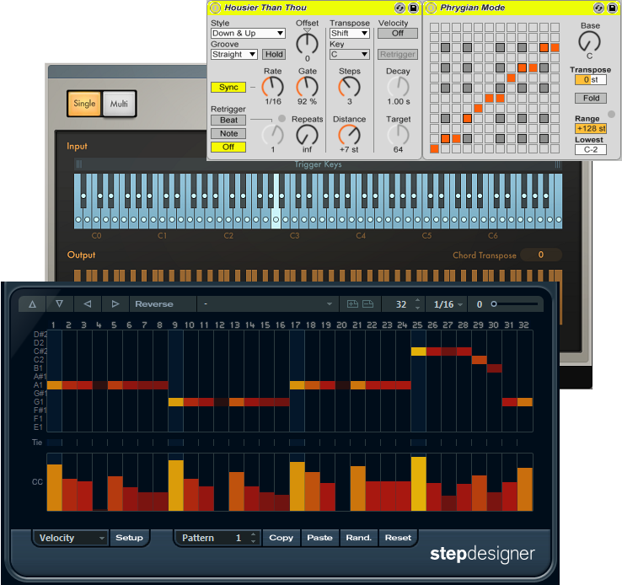
Task: Click the Phrygian Mode device activator icon
Action: pos(431,8)
